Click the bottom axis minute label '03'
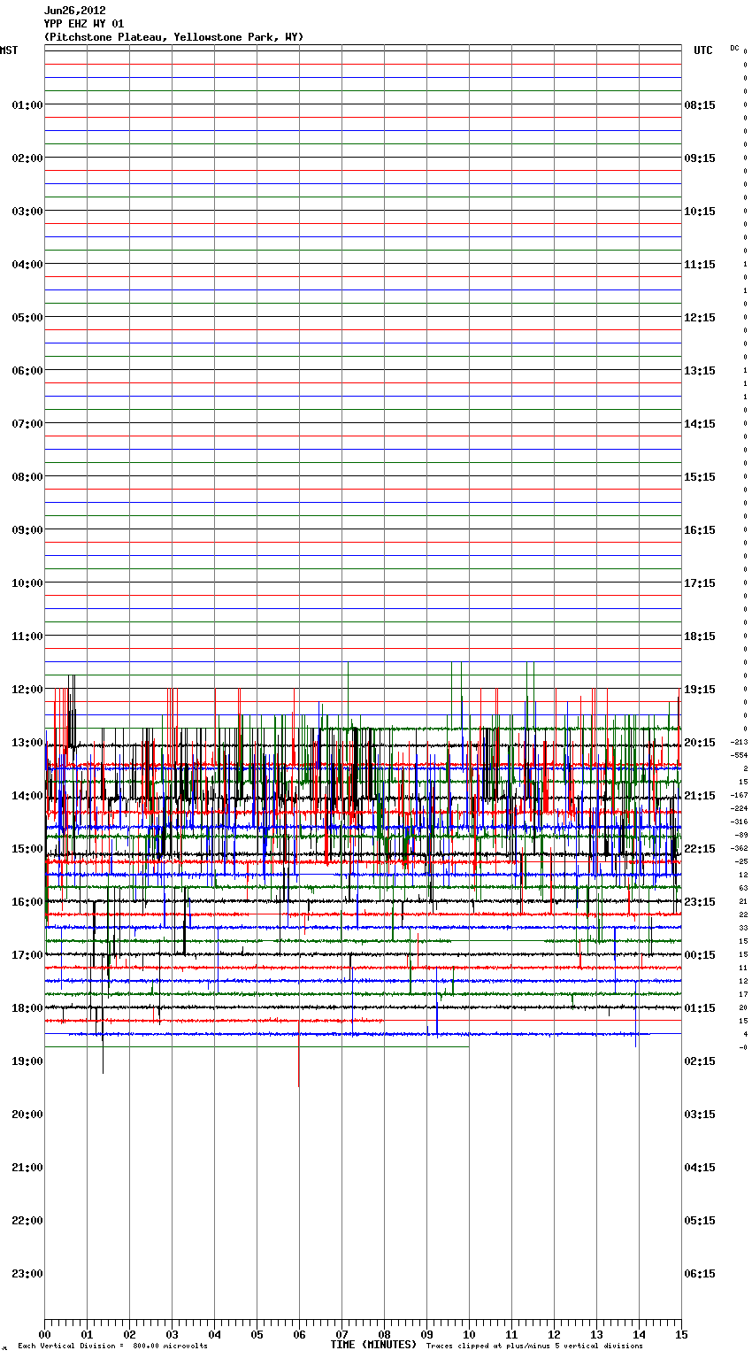The height and width of the screenshot is (1358, 752). click(x=172, y=1334)
